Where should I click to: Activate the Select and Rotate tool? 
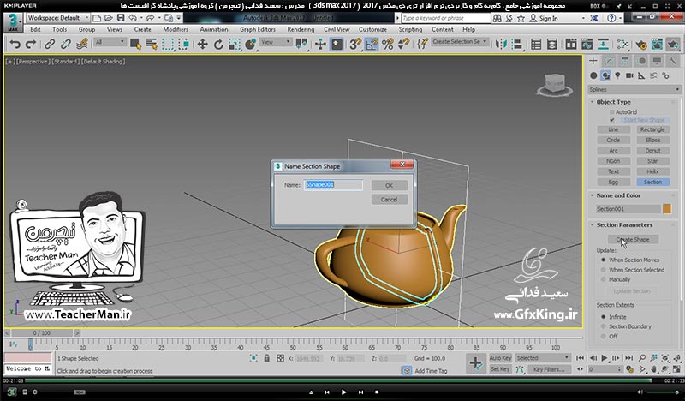pyautogui.click(x=218, y=45)
